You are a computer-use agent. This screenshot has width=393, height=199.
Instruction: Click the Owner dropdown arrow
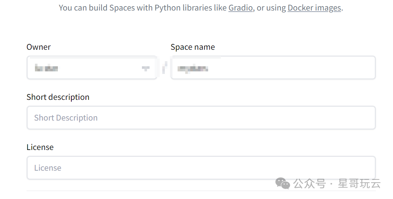[x=146, y=68]
